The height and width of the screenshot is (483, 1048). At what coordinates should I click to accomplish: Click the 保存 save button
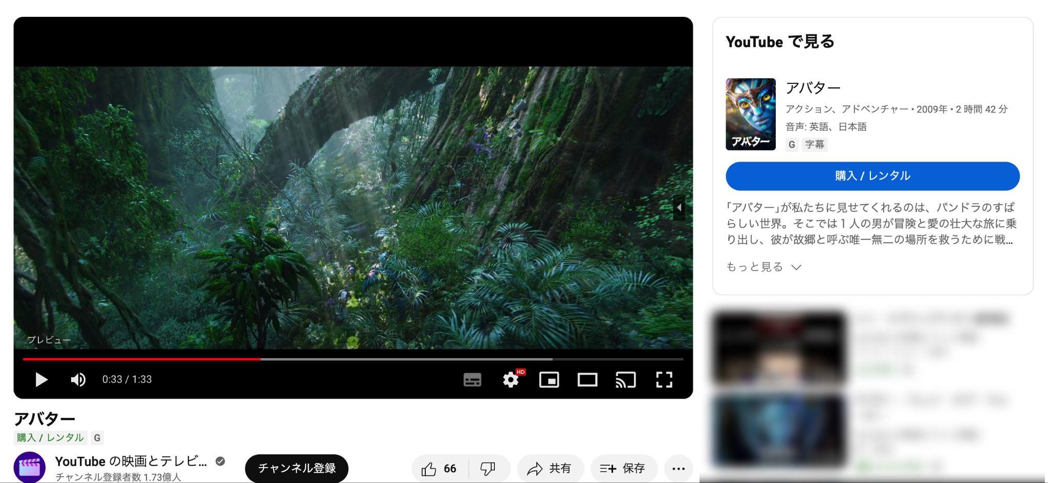tap(624, 469)
